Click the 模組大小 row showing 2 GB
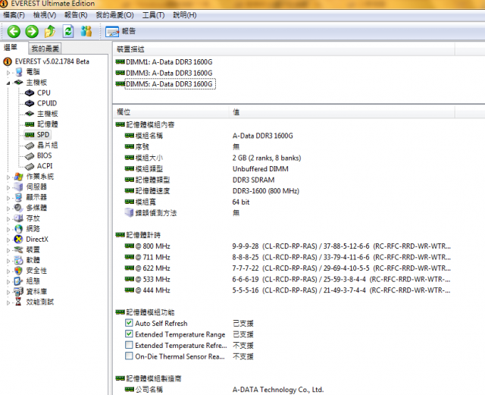 (213, 158)
